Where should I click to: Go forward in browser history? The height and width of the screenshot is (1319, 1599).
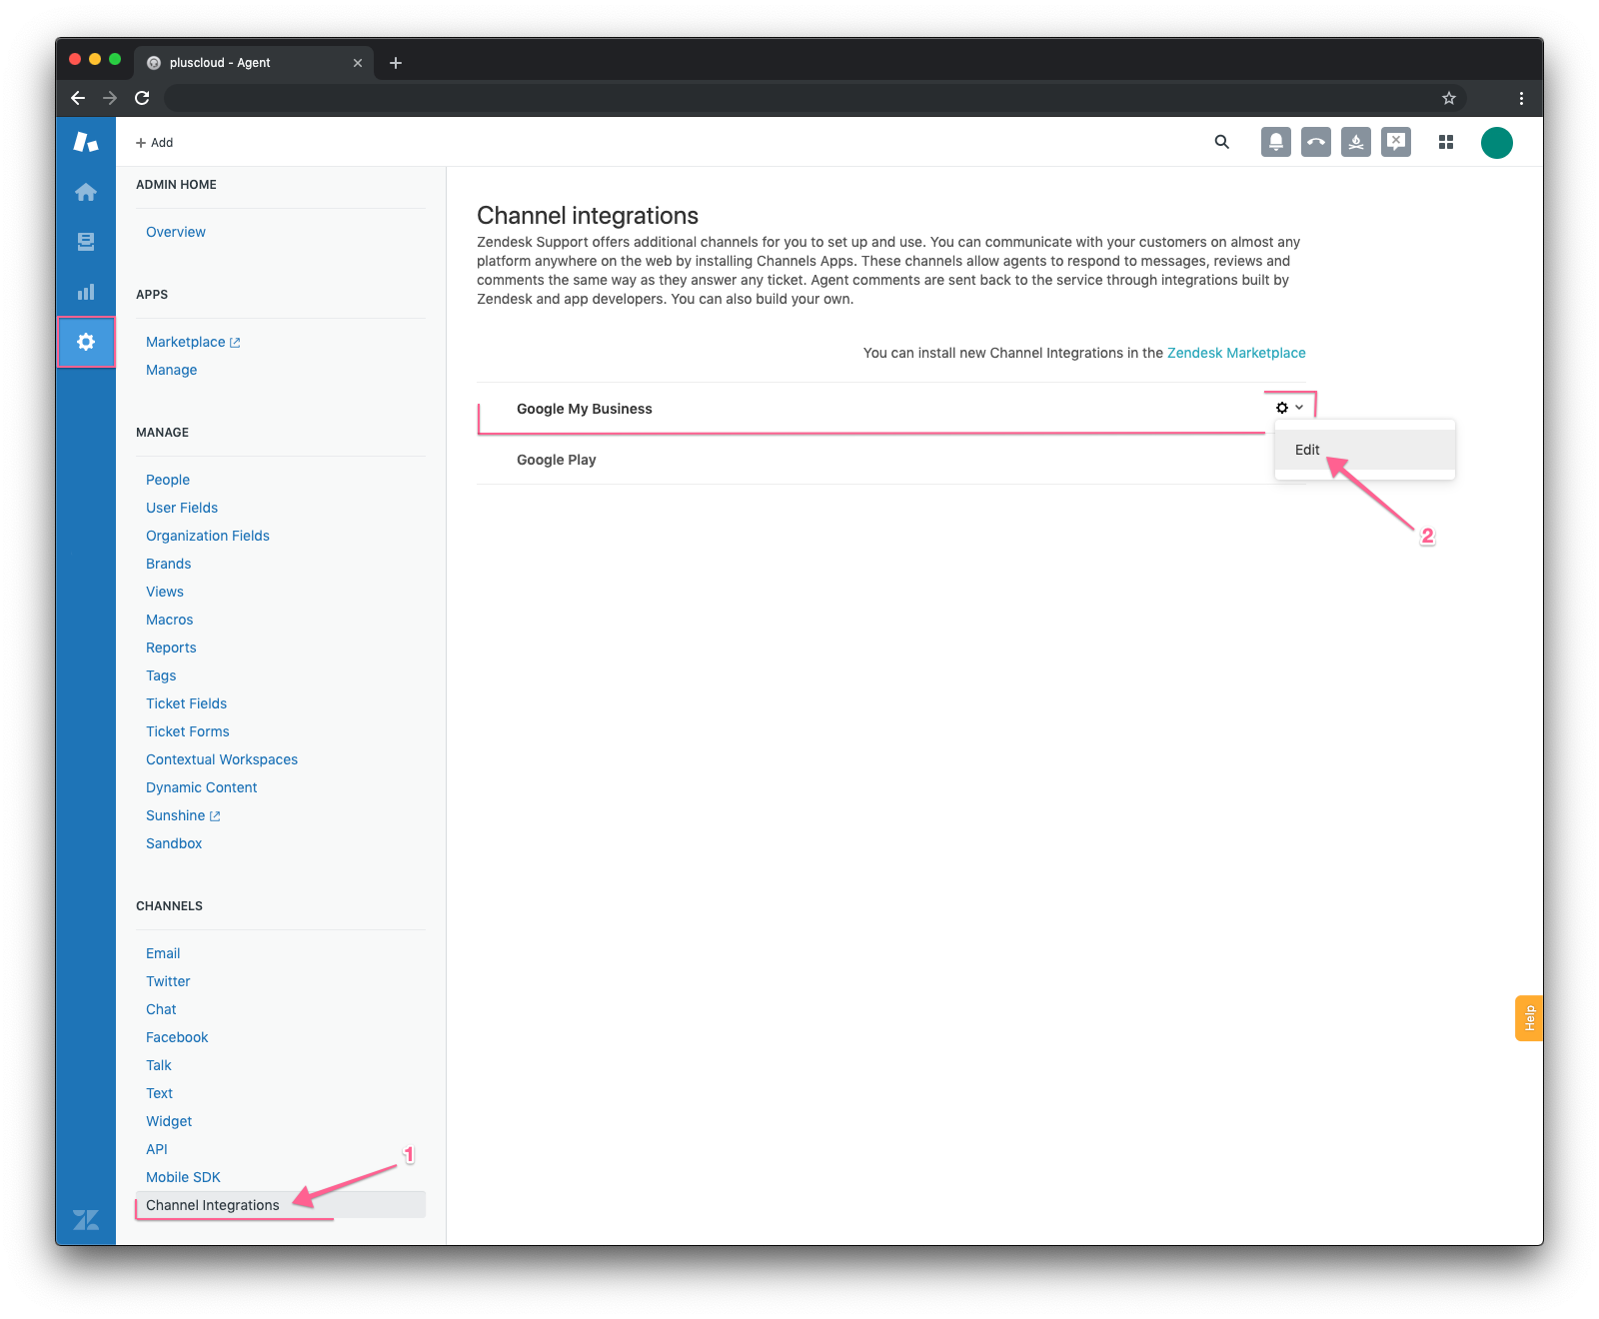point(110,98)
